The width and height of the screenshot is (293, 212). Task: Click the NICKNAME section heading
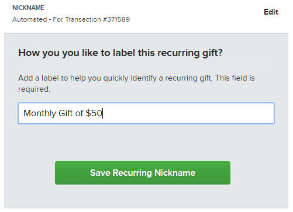[x=28, y=8]
